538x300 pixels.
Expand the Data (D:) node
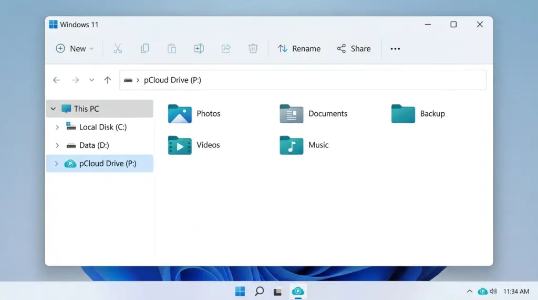click(57, 145)
